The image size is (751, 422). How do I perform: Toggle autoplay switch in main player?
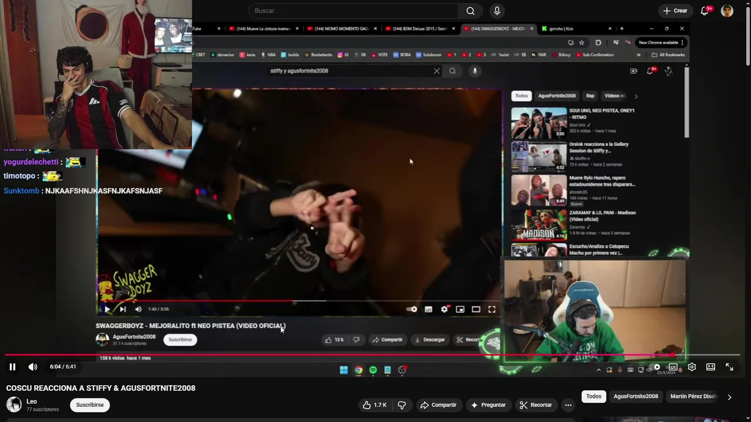655,367
